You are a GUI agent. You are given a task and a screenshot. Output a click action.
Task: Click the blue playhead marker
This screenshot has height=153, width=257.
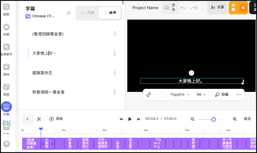click(x=41, y=129)
